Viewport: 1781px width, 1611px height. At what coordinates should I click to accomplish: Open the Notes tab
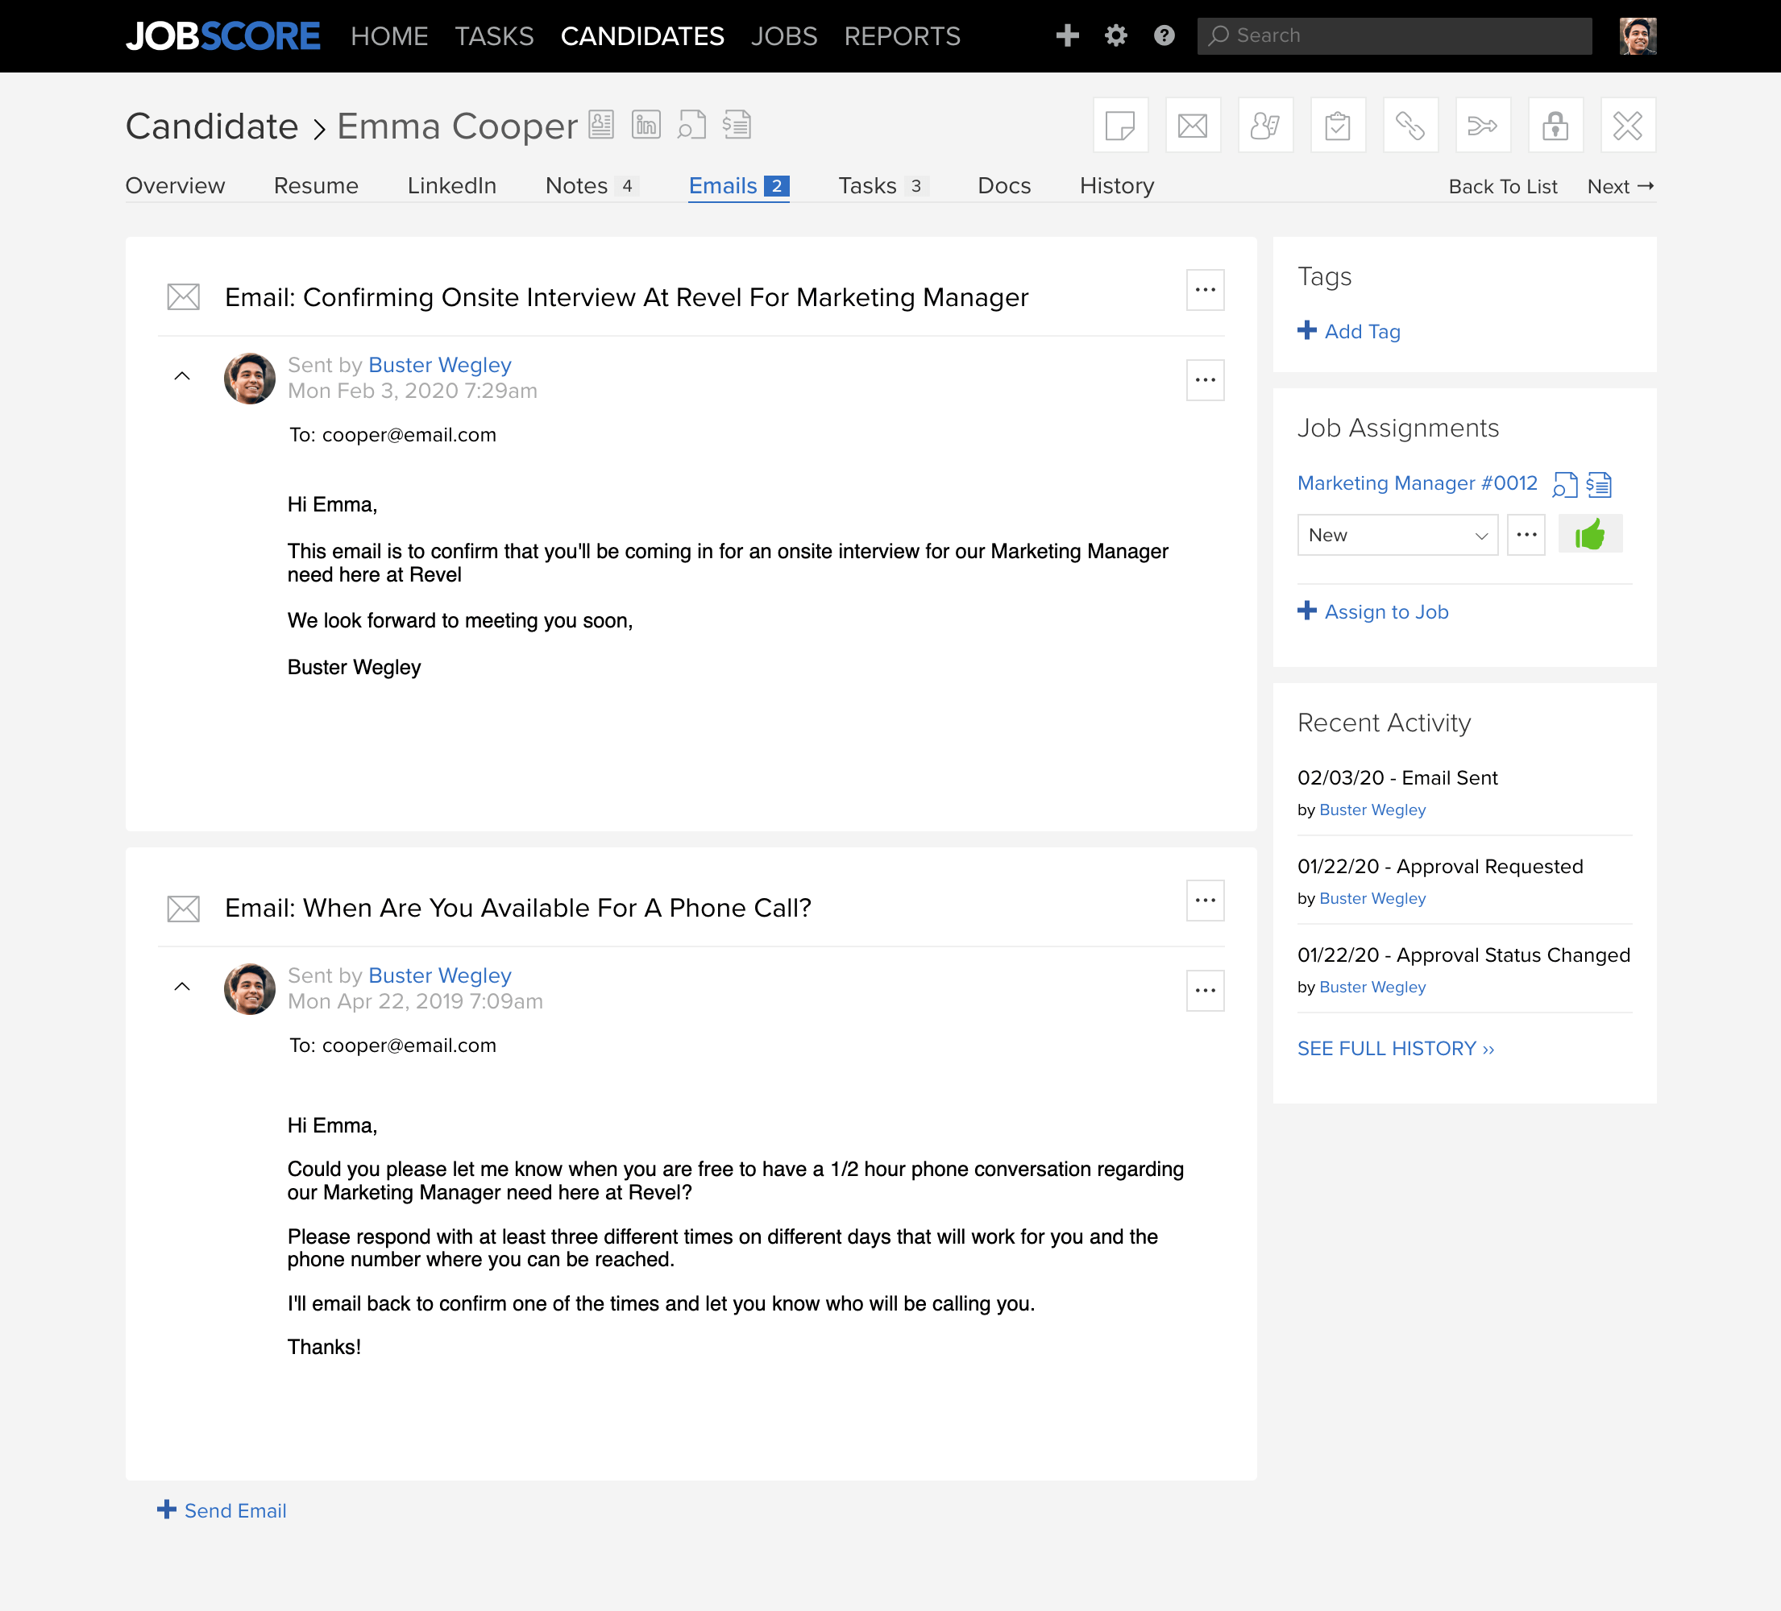pyautogui.click(x=590, y=185)
